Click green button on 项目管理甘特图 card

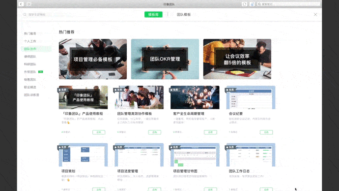[x=210, y=189]
